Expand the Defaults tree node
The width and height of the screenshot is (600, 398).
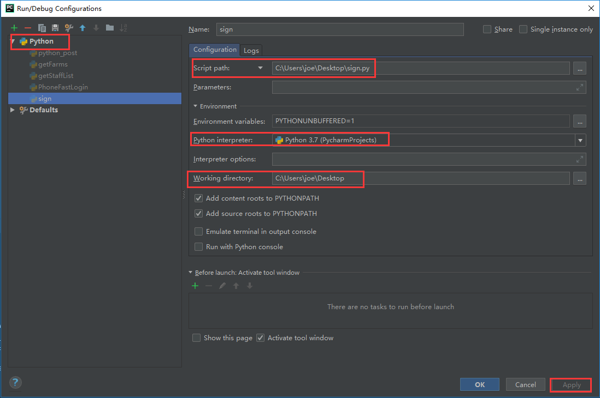tap(12, 110)
